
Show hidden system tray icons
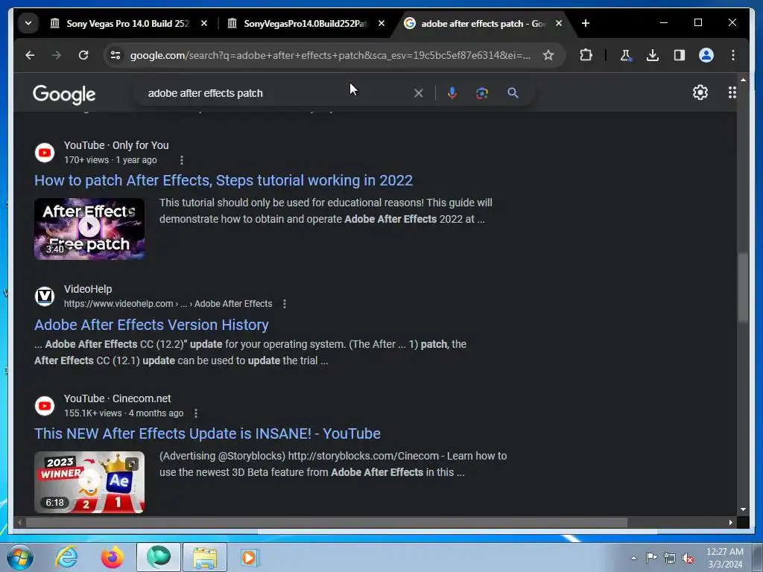[633, 558]
